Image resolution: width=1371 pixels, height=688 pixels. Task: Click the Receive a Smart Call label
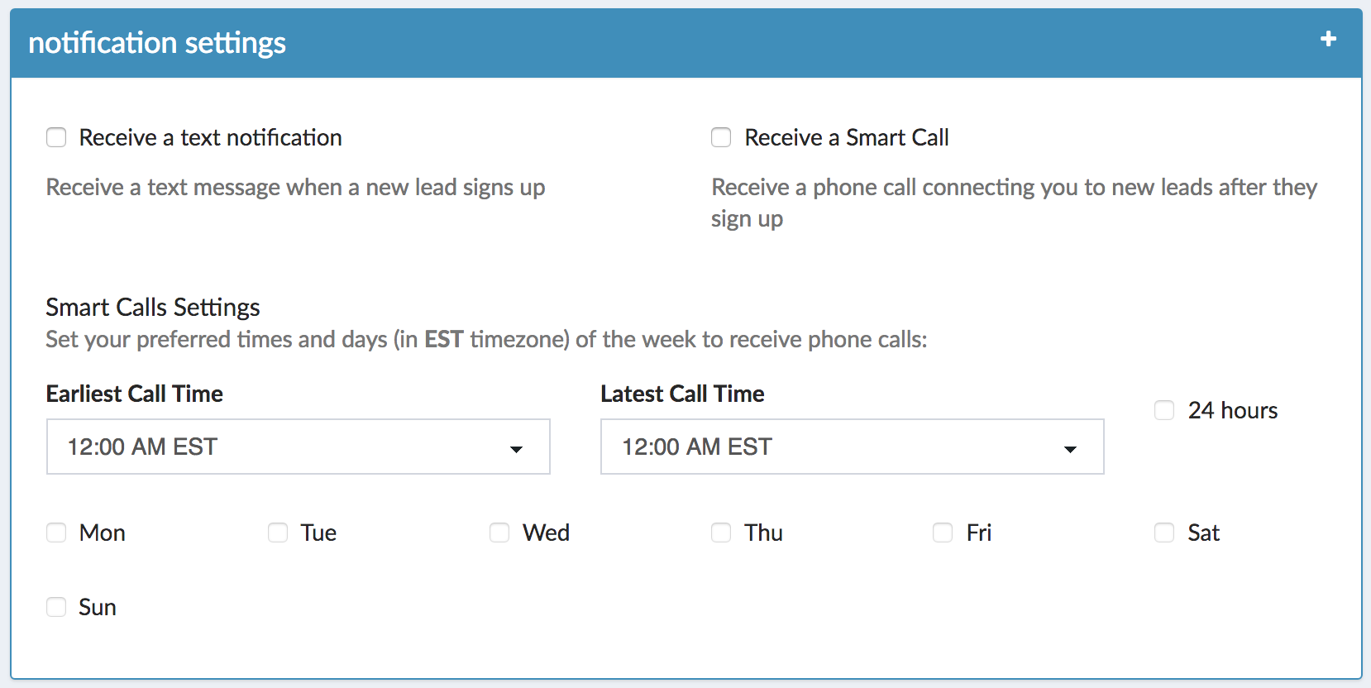[x=846, y=137]
